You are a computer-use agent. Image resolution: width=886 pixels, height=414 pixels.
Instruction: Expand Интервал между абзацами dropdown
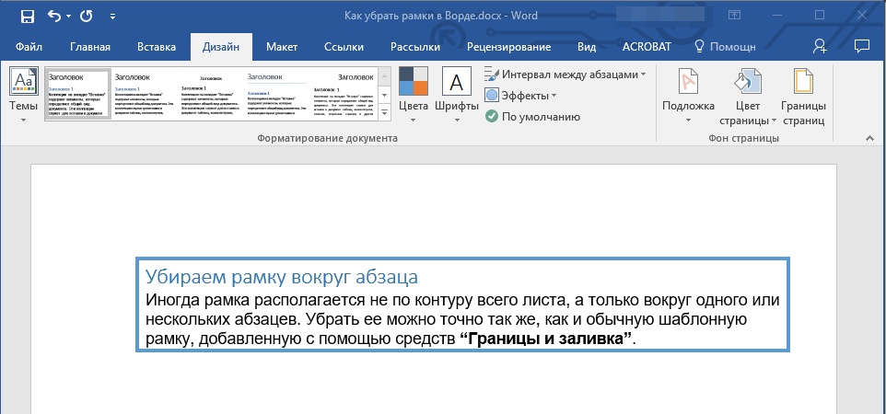[x=643, y=75]
